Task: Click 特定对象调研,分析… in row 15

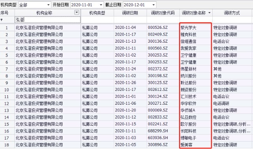Action: [x=232, y=124]
